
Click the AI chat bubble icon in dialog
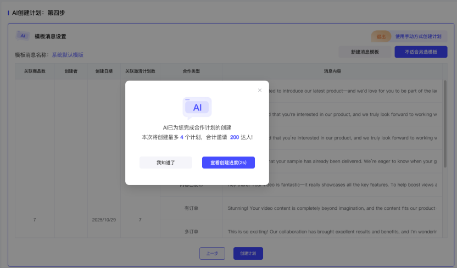(x=197, y=108)
